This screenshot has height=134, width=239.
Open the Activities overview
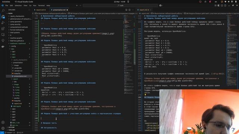pyautogui.click(x=6, y=1)
